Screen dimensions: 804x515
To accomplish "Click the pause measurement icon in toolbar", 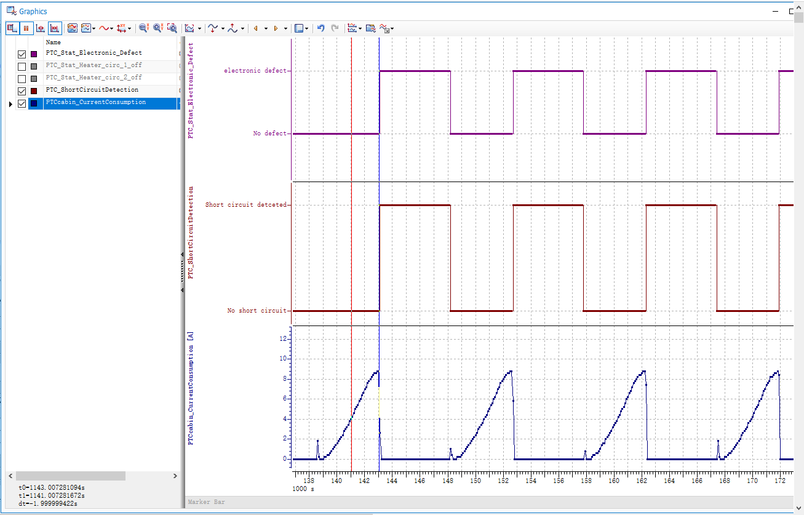I will click(x=26, y=28).
